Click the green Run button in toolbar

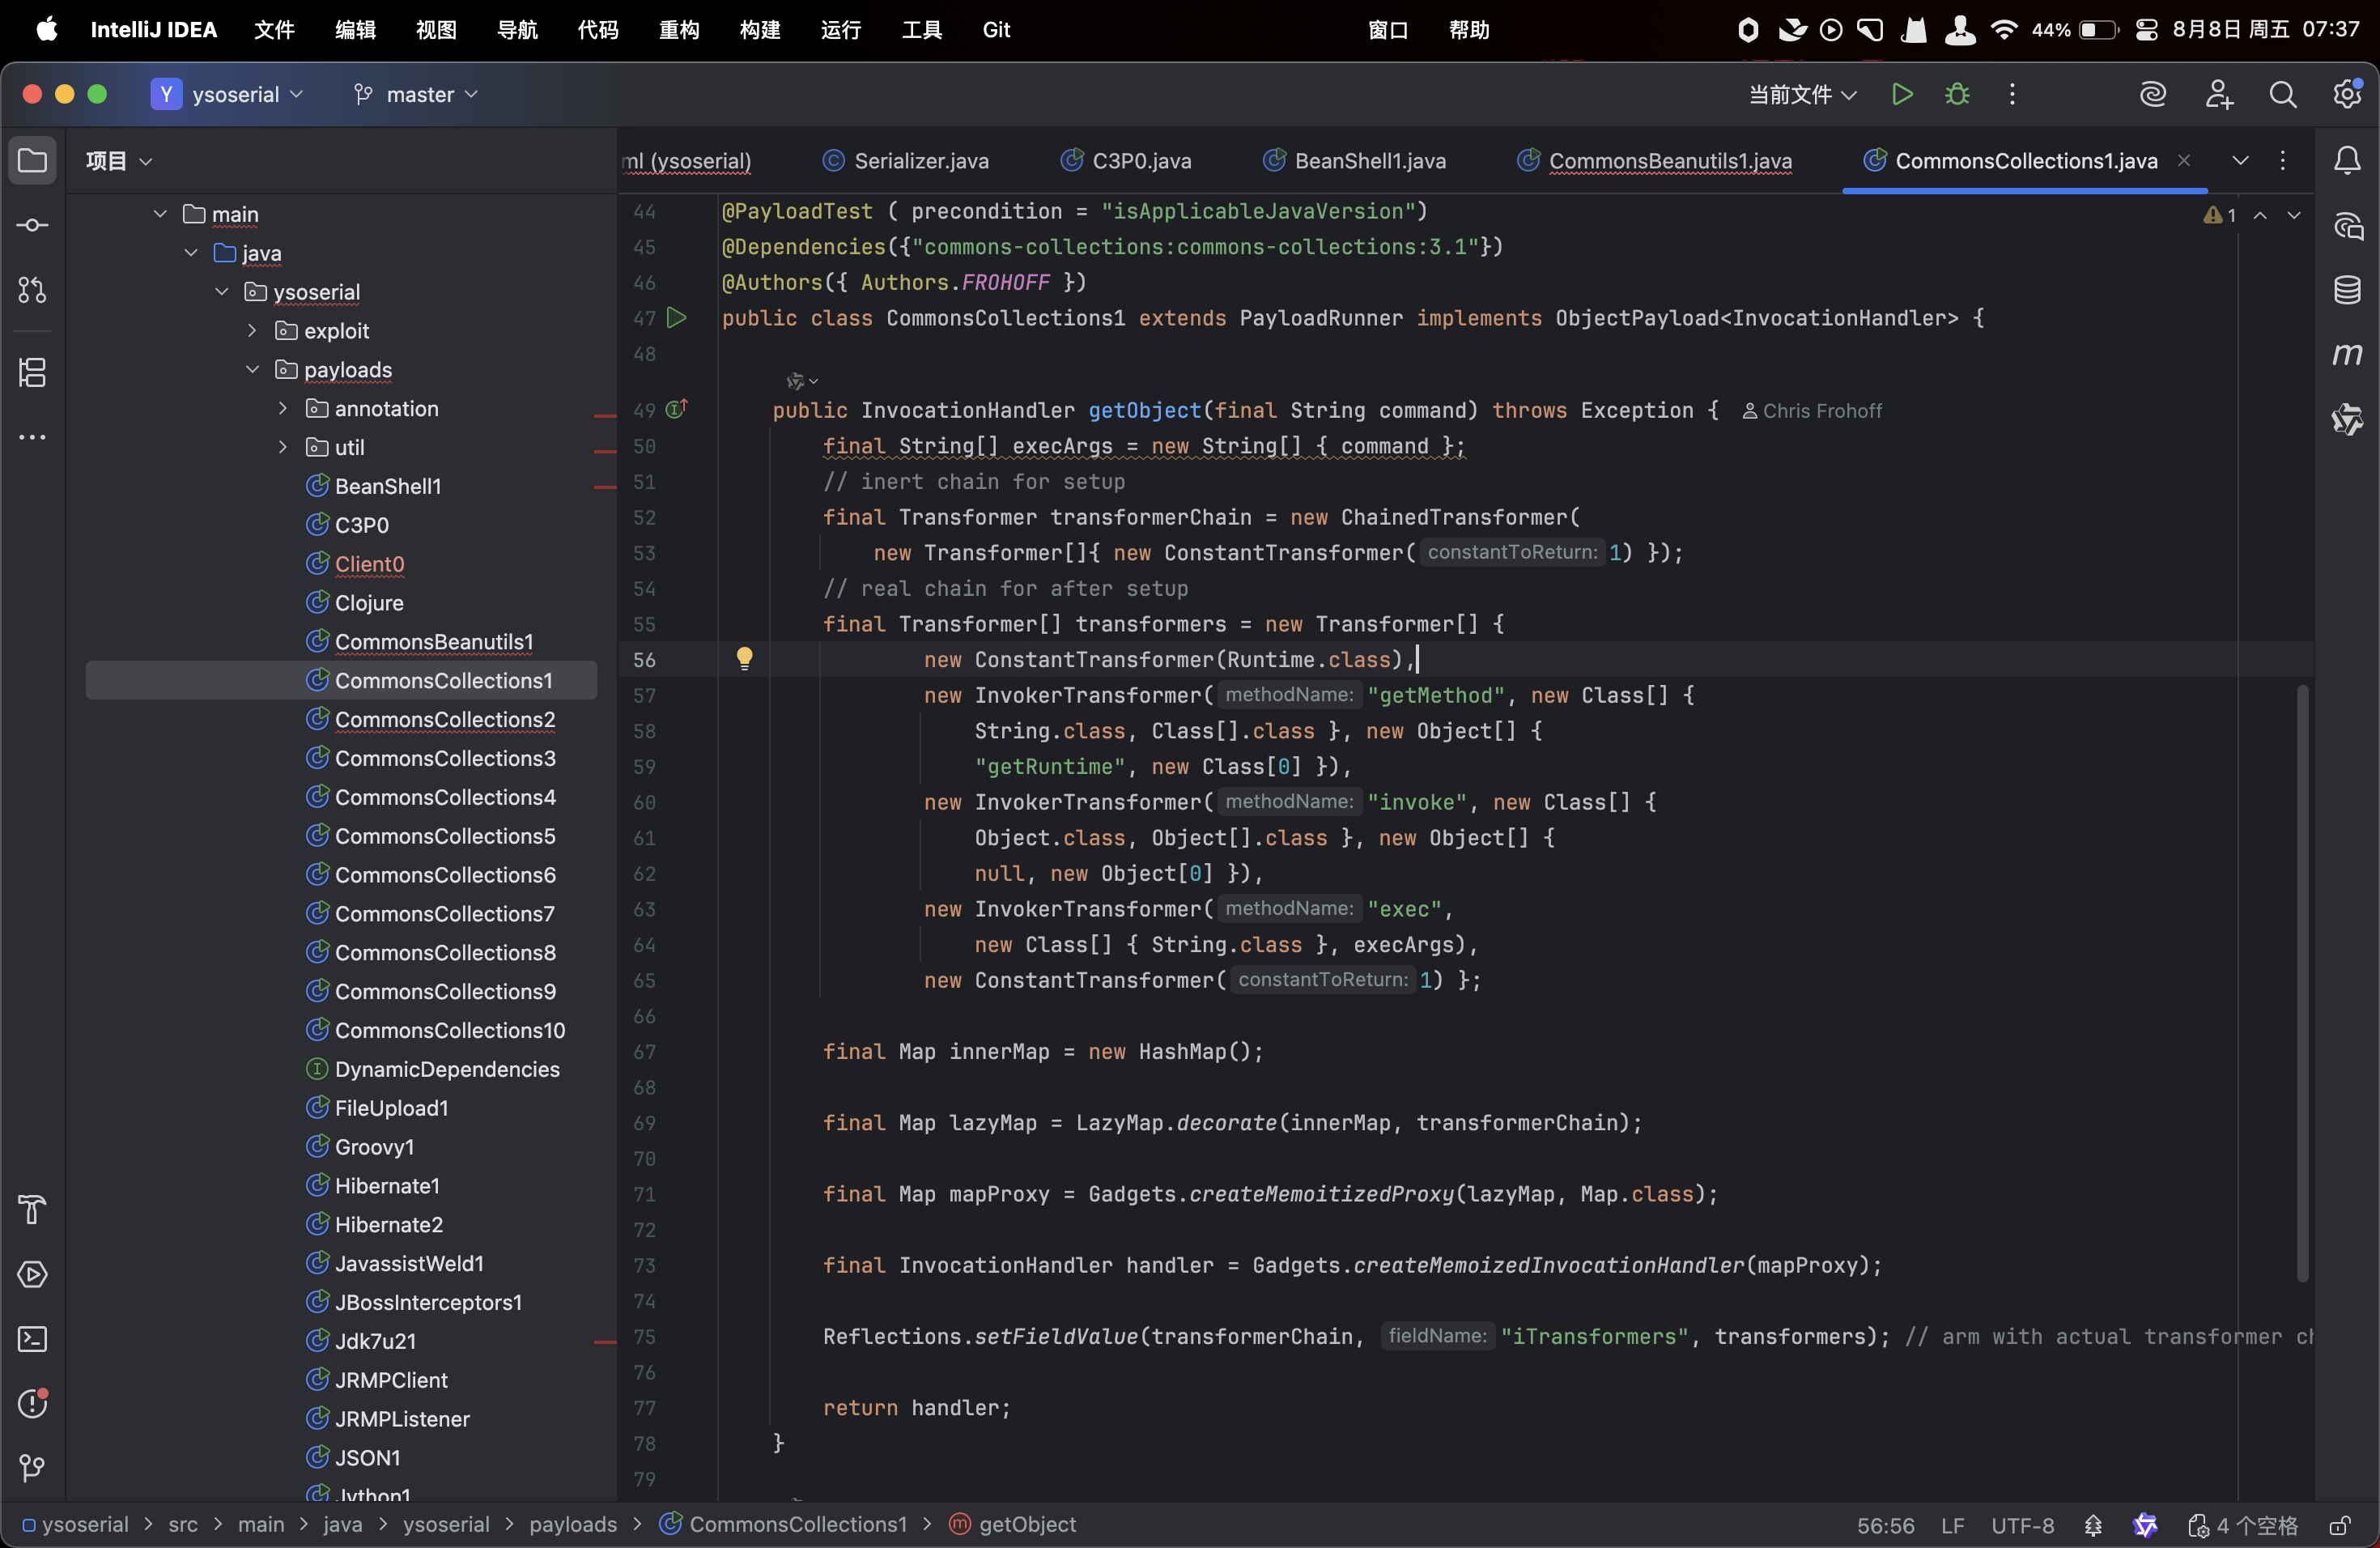(1902, 94)
